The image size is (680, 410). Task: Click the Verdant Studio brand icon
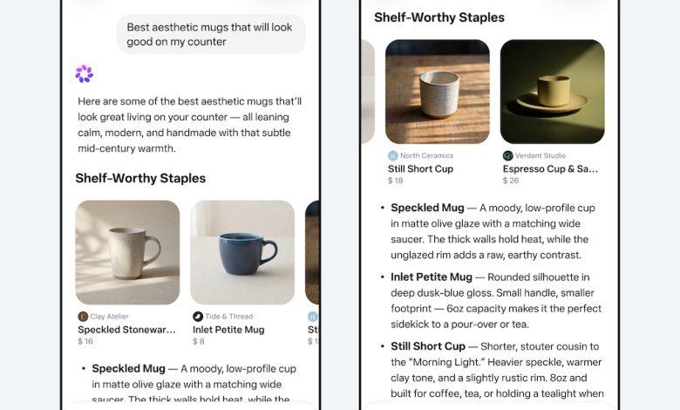508,155
